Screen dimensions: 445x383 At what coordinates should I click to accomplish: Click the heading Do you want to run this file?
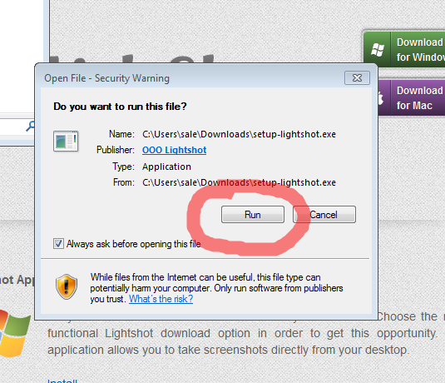[120, 107]
